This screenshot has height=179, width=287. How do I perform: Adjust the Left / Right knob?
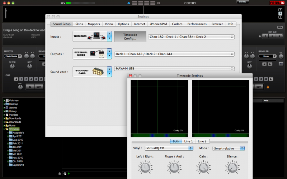(x=145, y=167)
